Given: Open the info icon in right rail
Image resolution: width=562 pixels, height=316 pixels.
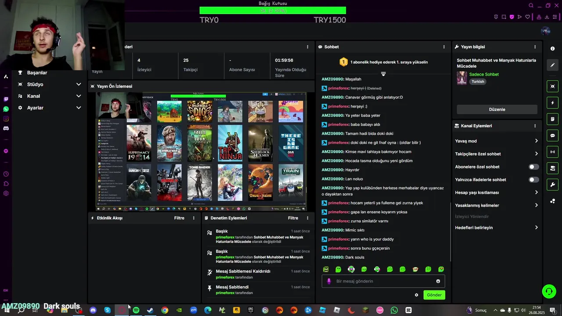Looking at the screenshot, I should (x=552, y=49).
